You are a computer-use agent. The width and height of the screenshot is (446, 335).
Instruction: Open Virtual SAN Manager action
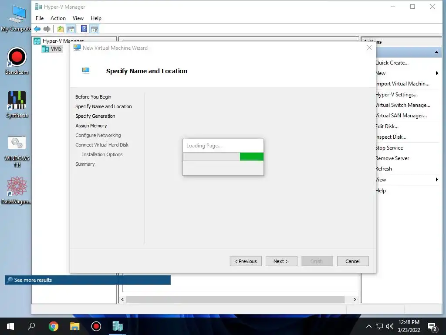pos(401,116)
